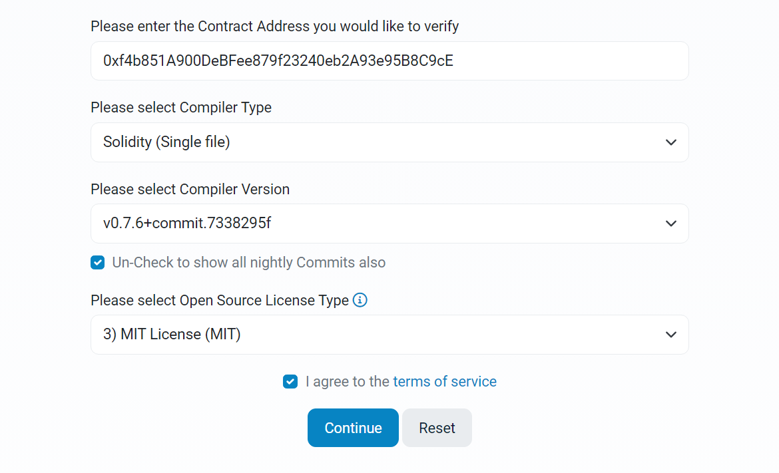
Task: Click the Contract Address prompt label
Action: point(275,27)
